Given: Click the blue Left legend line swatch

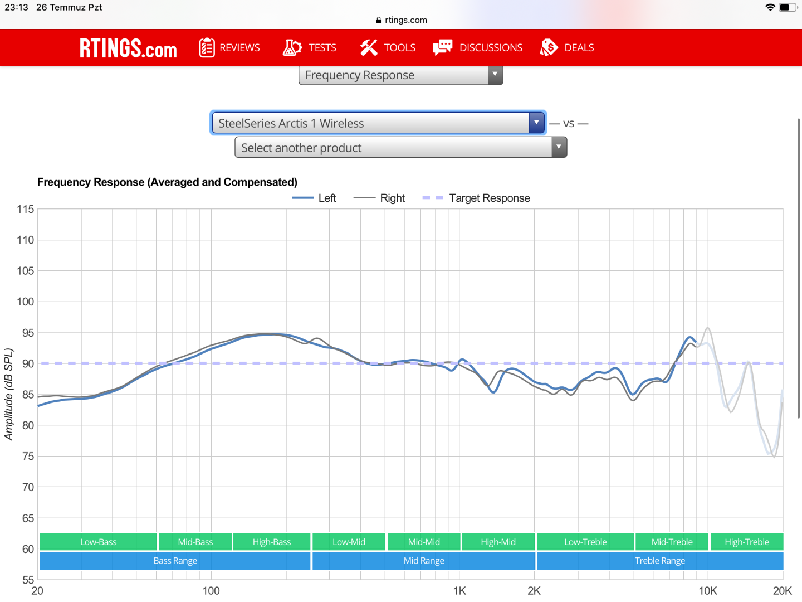Looking at the screenshot, I should pyautogui.click(x=303, y=198).
